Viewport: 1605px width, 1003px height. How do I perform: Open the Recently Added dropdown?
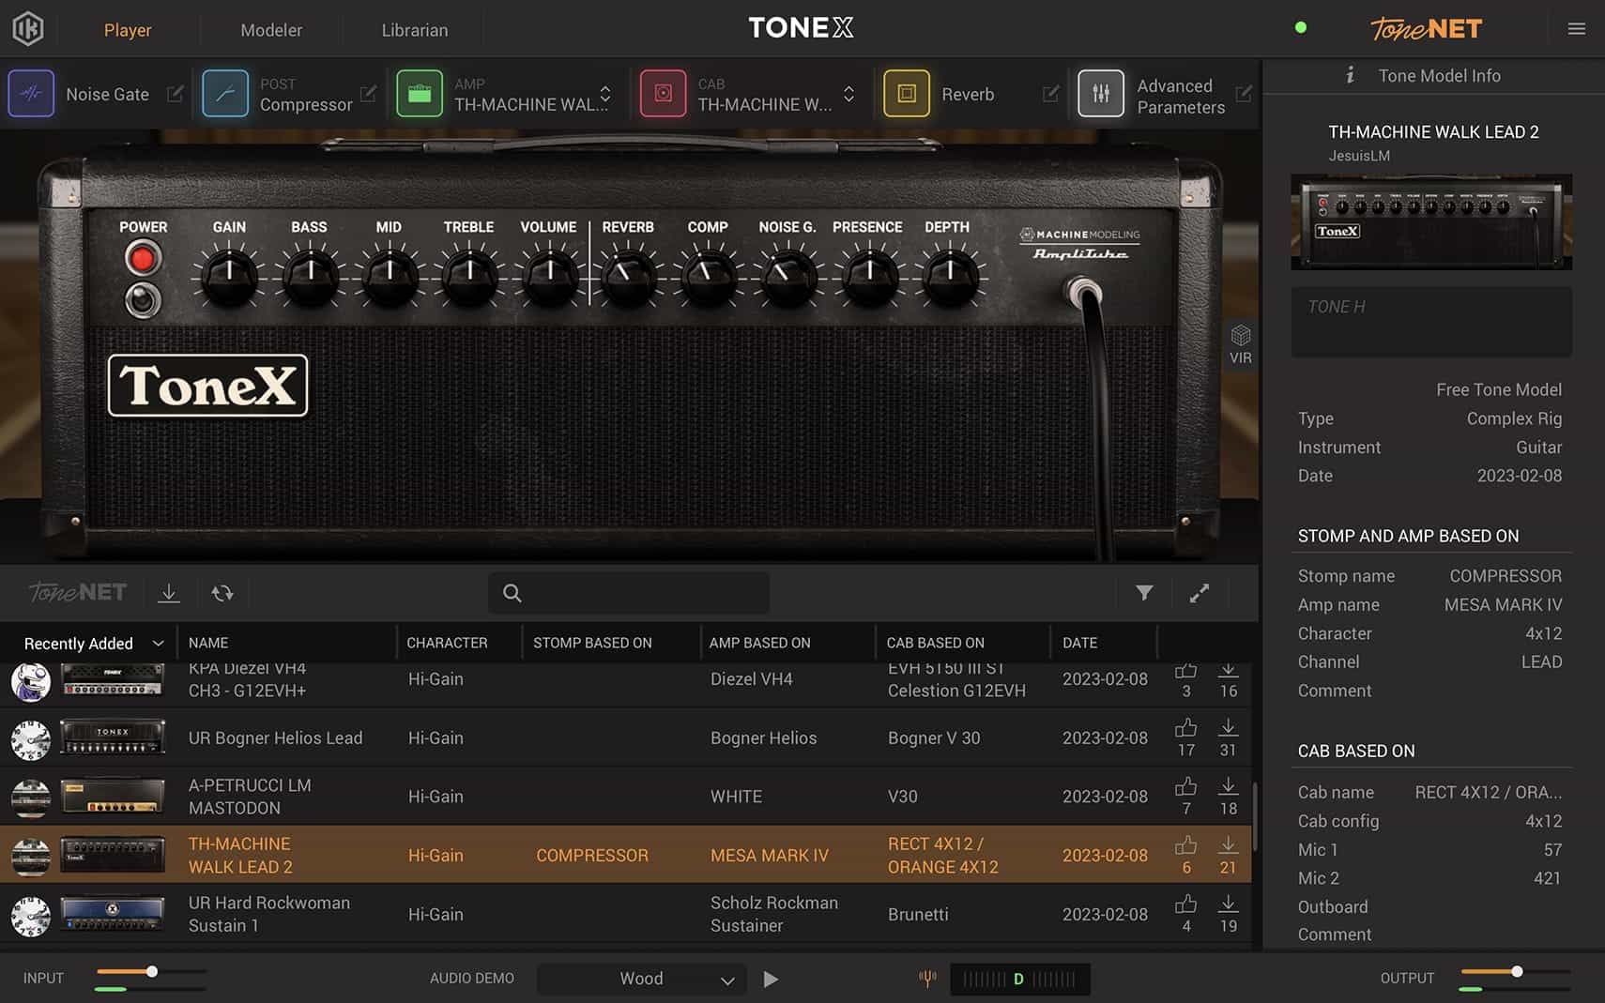click(x=94, y=643)
